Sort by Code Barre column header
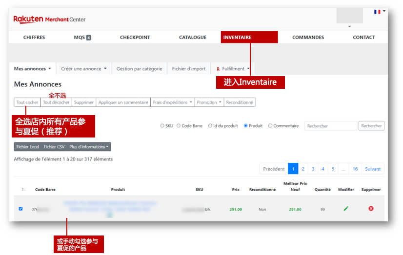 pyautogui.click(x=45, y=190)
